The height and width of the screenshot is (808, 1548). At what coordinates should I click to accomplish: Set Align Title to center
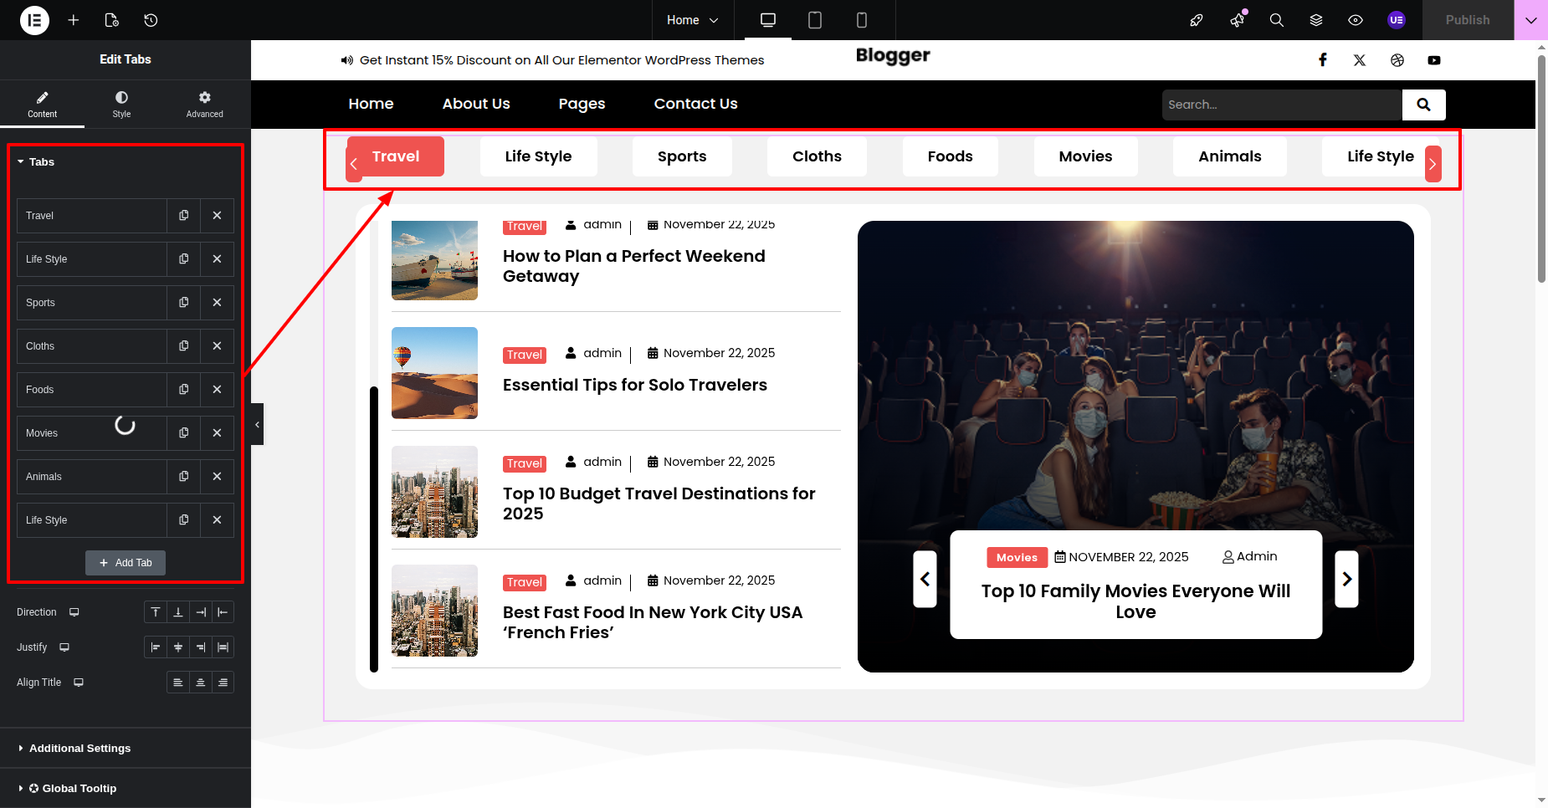(x=200, y=683)
